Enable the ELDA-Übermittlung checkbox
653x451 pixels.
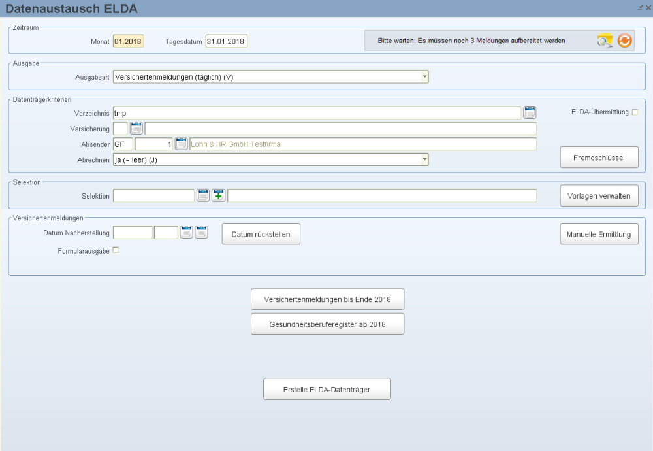click(x=635, y=112)
